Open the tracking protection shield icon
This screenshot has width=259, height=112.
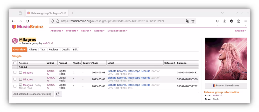coord(52,21)
